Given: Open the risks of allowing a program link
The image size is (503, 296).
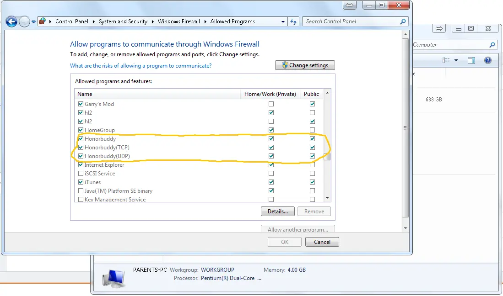Looking at the screenshot, I should pos(141,66).
